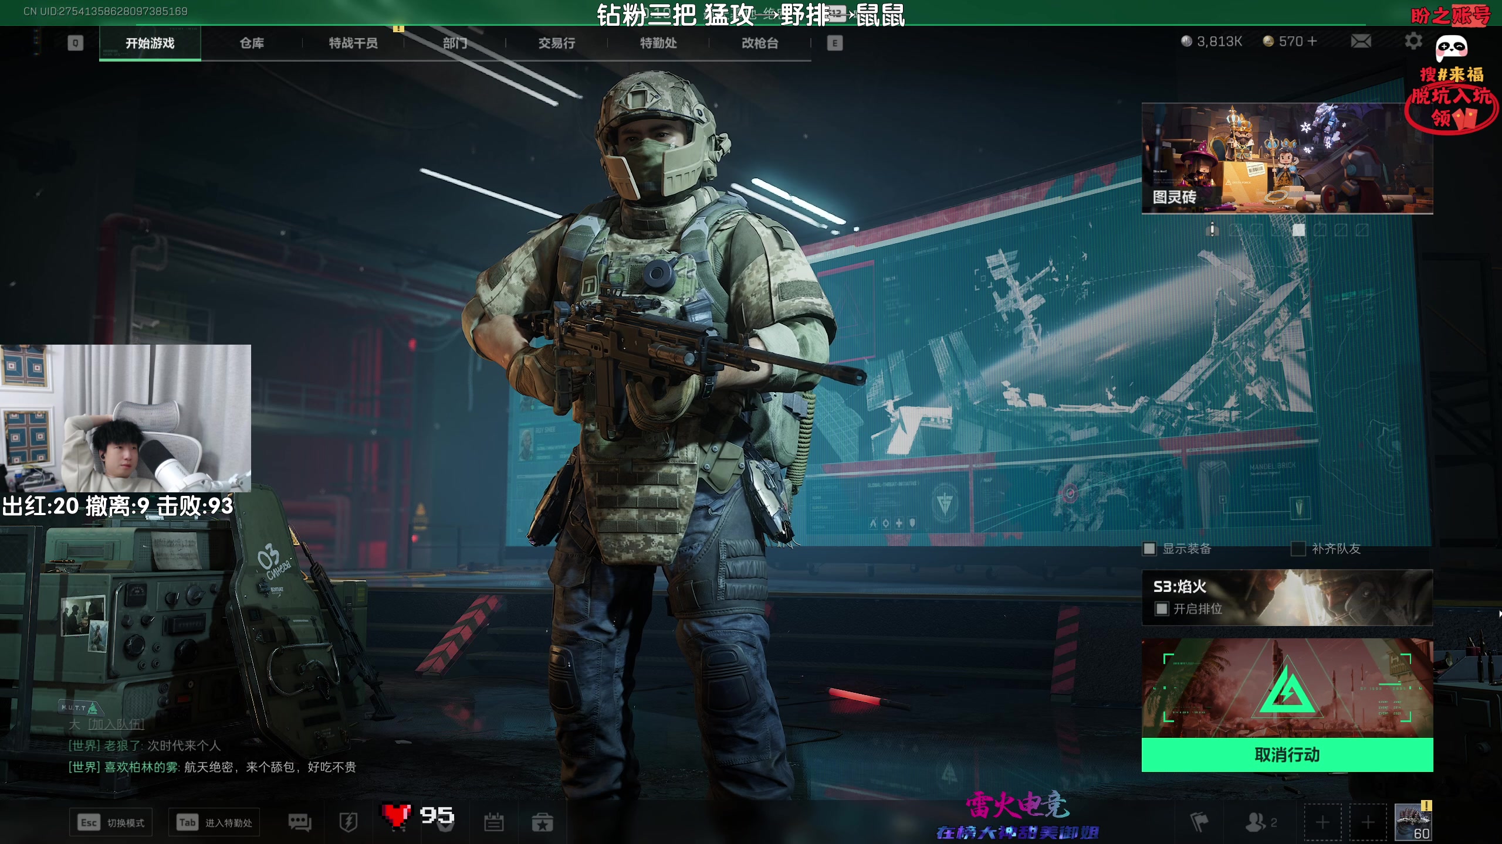
Task: Open the calendar events icon
Action: 493,822
